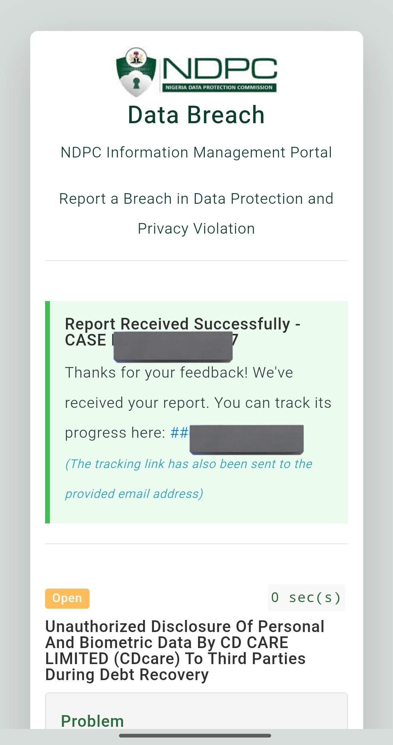Viewport: 393px width, 745px height.
Task: Select the Data Breach page heading
Action: (196, 115)
